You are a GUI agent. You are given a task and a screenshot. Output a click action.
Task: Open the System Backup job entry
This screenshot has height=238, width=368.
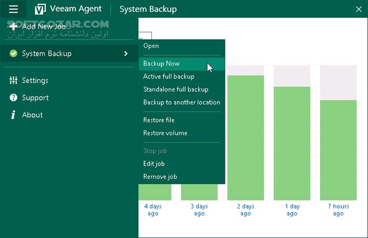click(x=69, y=54)
